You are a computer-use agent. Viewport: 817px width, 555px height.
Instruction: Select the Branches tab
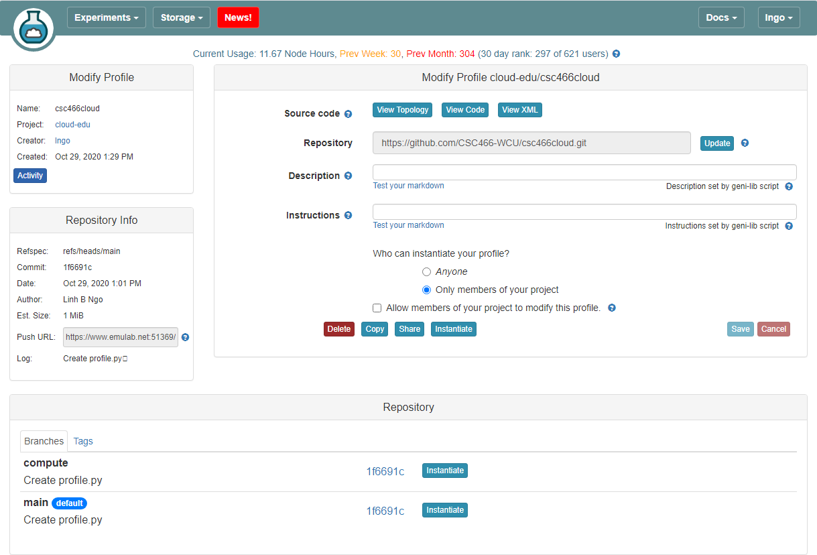coord(44,441)
